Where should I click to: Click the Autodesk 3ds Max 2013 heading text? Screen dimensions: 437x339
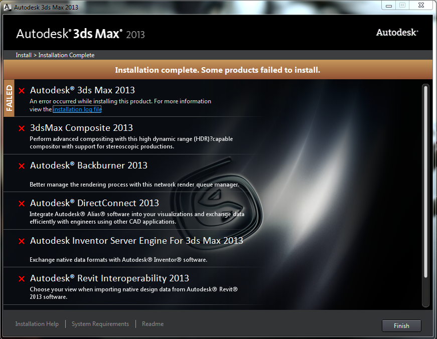tap(82, 90)
